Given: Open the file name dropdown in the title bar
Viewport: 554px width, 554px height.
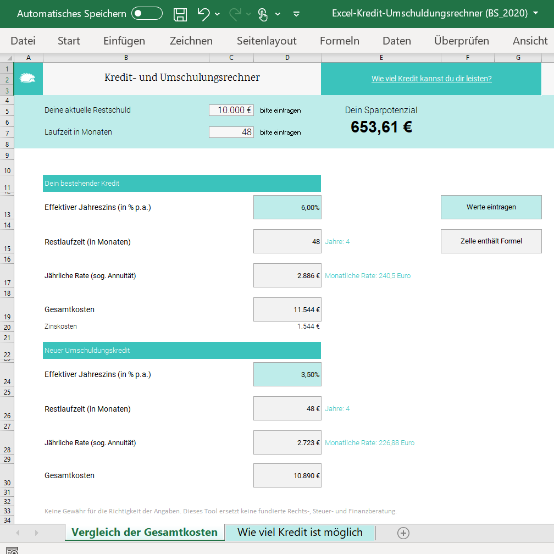Looking at the screenshot, I should click(x=536, y=13).
